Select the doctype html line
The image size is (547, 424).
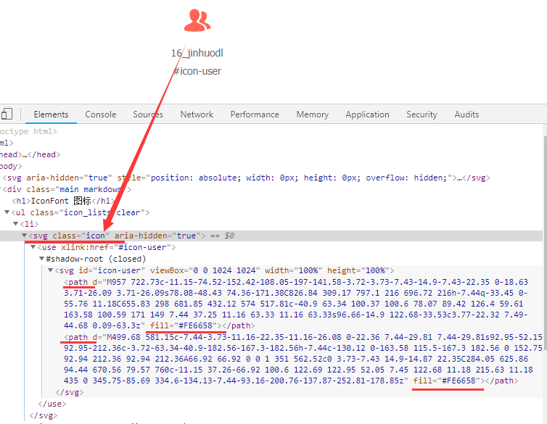[x=28, y=131]
